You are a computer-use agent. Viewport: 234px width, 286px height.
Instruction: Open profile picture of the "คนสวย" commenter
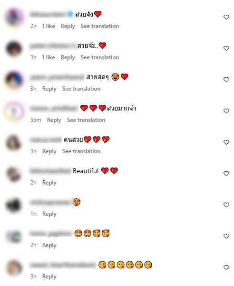click(x=14, y=143)
